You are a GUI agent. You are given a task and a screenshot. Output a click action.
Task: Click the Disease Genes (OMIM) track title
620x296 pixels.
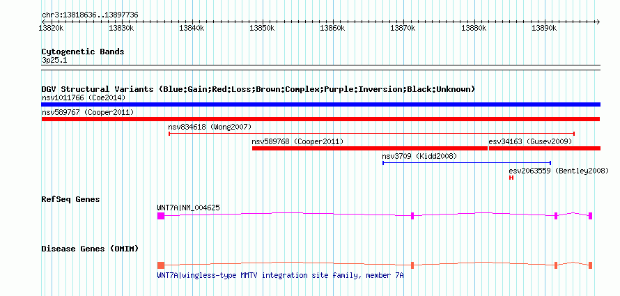pos(90,249)
